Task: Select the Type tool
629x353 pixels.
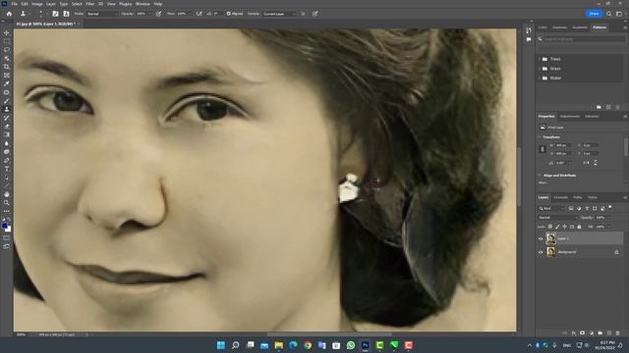Action: tap(7, 169)
